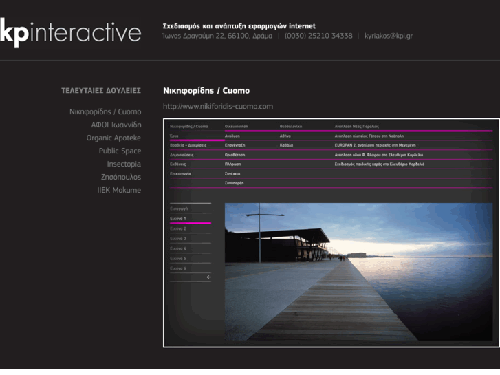Choose the Καβάλα location entry
This screenshot has width=500, height=375.
point(287,146)
